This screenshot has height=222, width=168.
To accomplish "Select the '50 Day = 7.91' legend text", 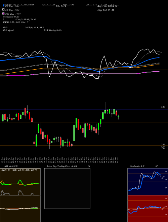I will click(x=12, y=10).
